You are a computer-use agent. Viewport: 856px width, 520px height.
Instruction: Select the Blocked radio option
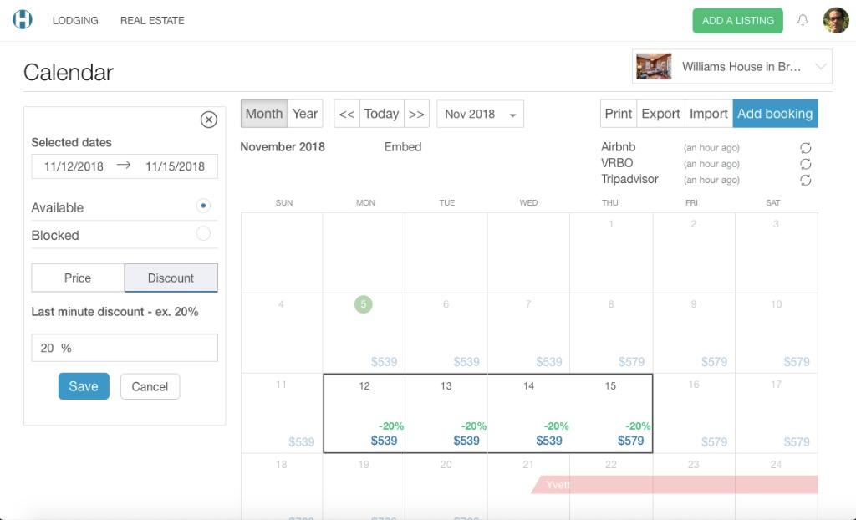click(x=203, y=234)
